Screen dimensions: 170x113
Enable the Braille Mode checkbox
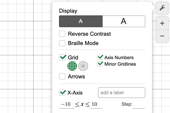click(x=62, y=43)
